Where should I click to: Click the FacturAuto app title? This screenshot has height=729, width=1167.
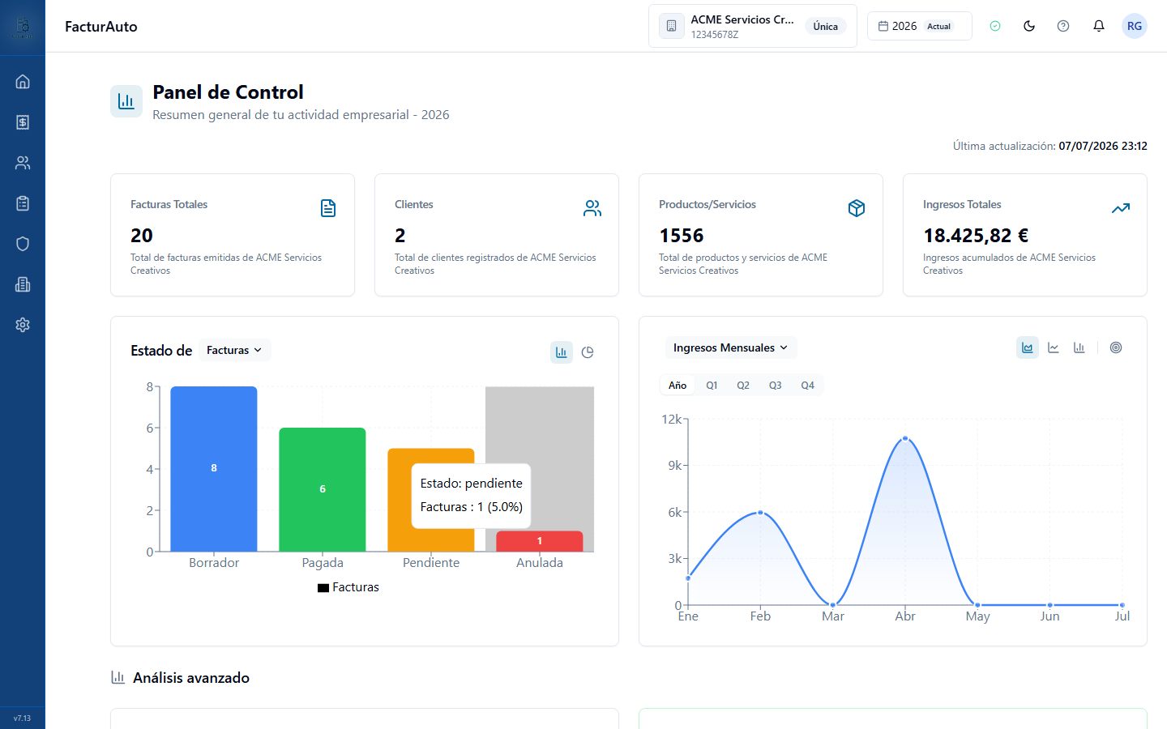(x=101, y=27)
